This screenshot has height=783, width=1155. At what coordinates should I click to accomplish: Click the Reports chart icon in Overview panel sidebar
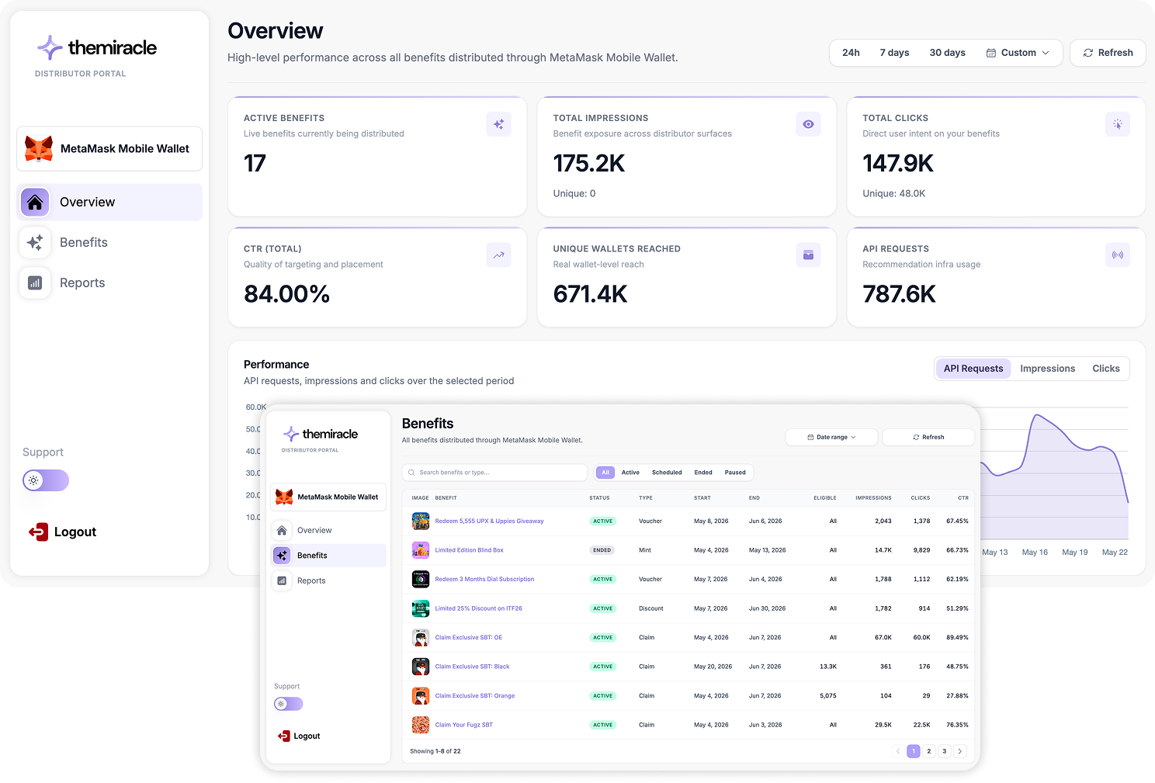point(35,282)
